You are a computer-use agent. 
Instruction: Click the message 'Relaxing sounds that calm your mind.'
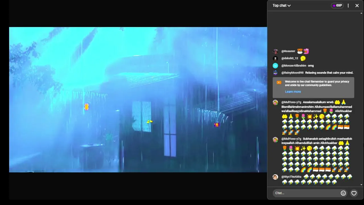click(329, 73)
